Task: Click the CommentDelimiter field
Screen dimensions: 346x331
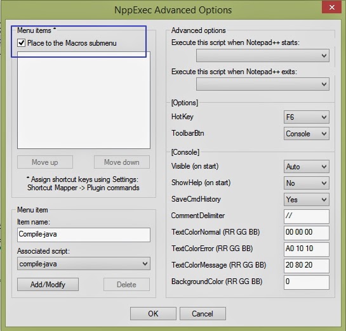Action: click(x=306, y=216)
